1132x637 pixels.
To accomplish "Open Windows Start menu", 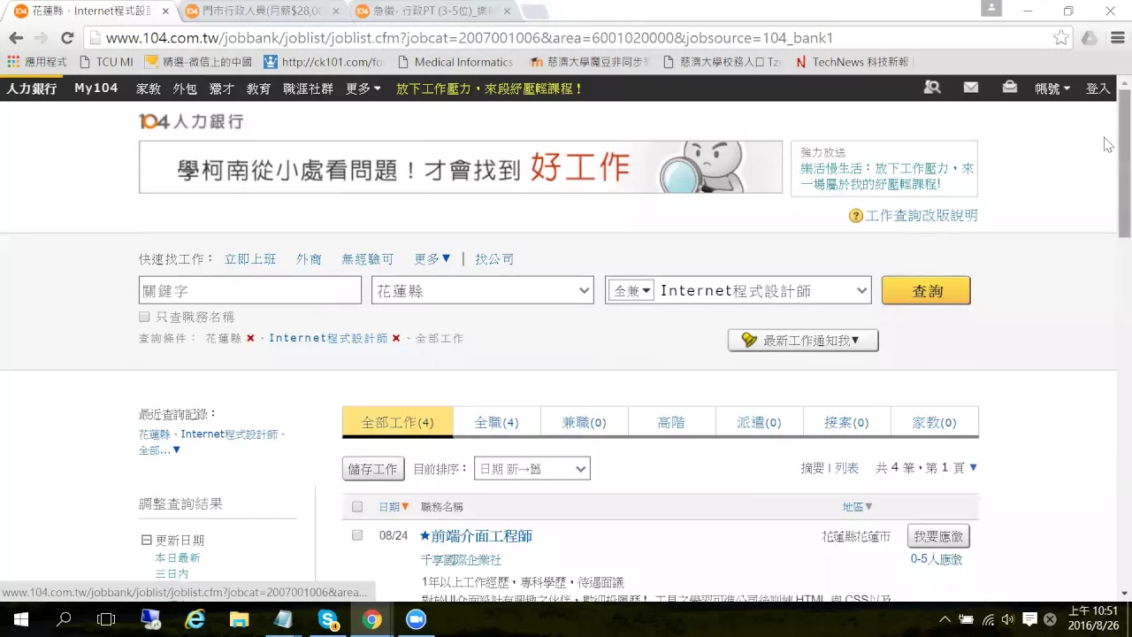I will point(21,619).
